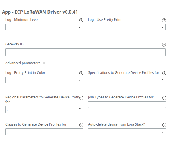
Task: Open Regional Parameters to Generate Device Profiles dropdown
Action: tap(44, 109)
